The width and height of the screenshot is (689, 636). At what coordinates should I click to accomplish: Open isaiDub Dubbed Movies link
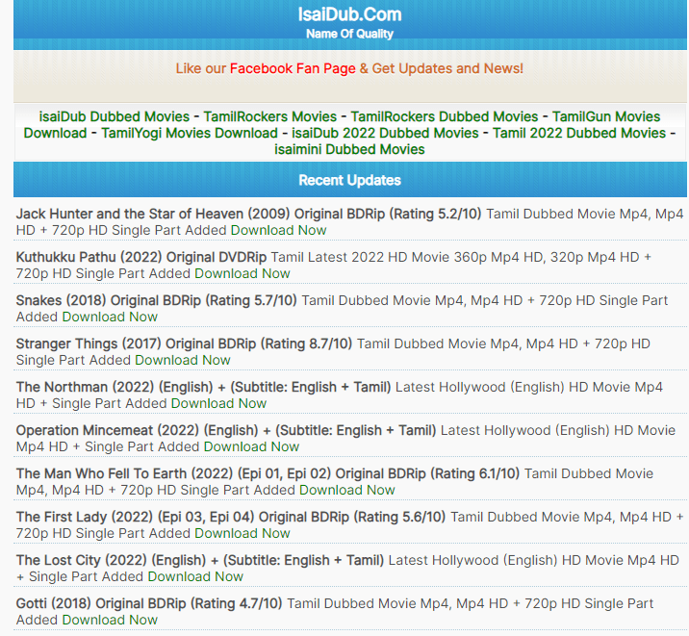point(115,116)
